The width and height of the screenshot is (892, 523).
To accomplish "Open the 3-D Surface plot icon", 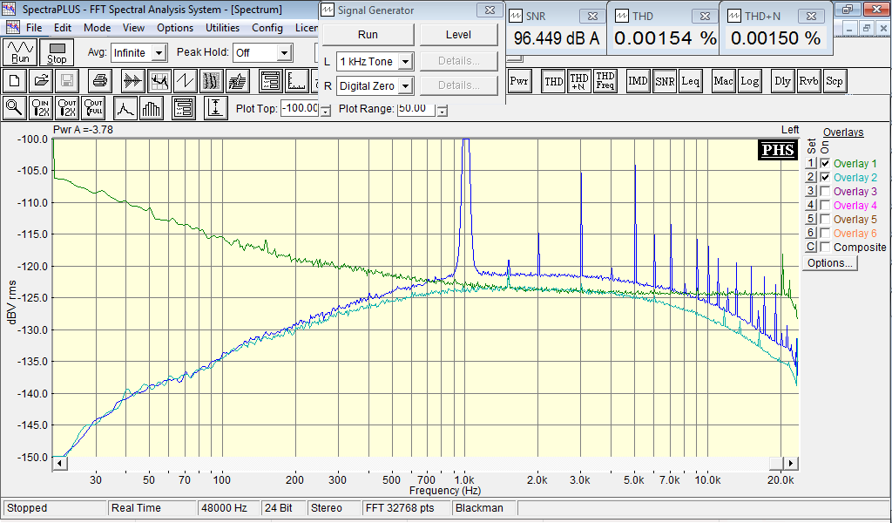I will [x=238, y=81].
